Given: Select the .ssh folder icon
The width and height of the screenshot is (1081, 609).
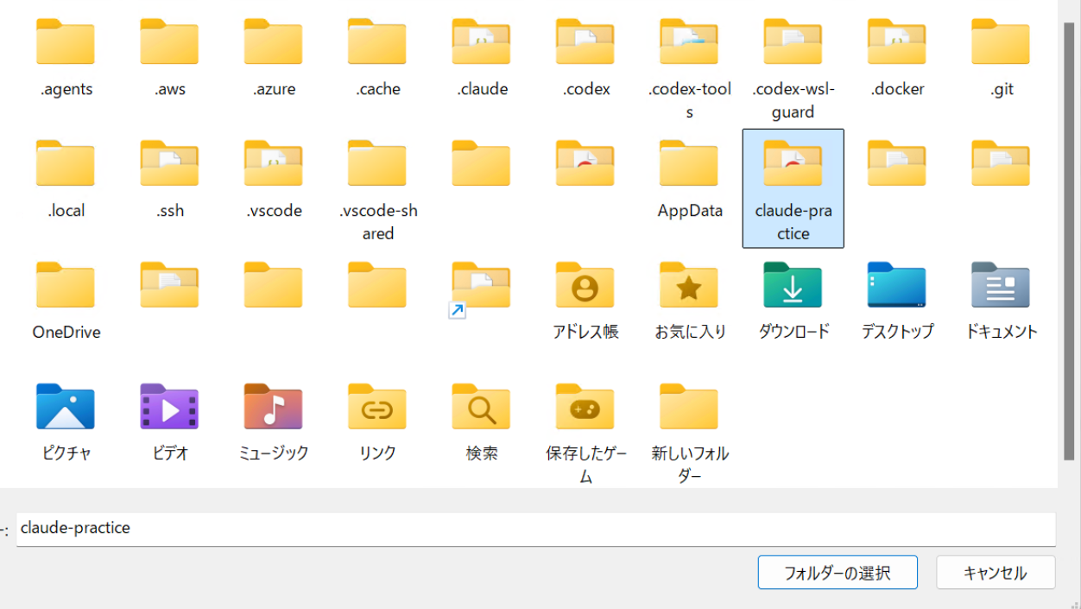Looking at the screenshot, I should point(169,163).
